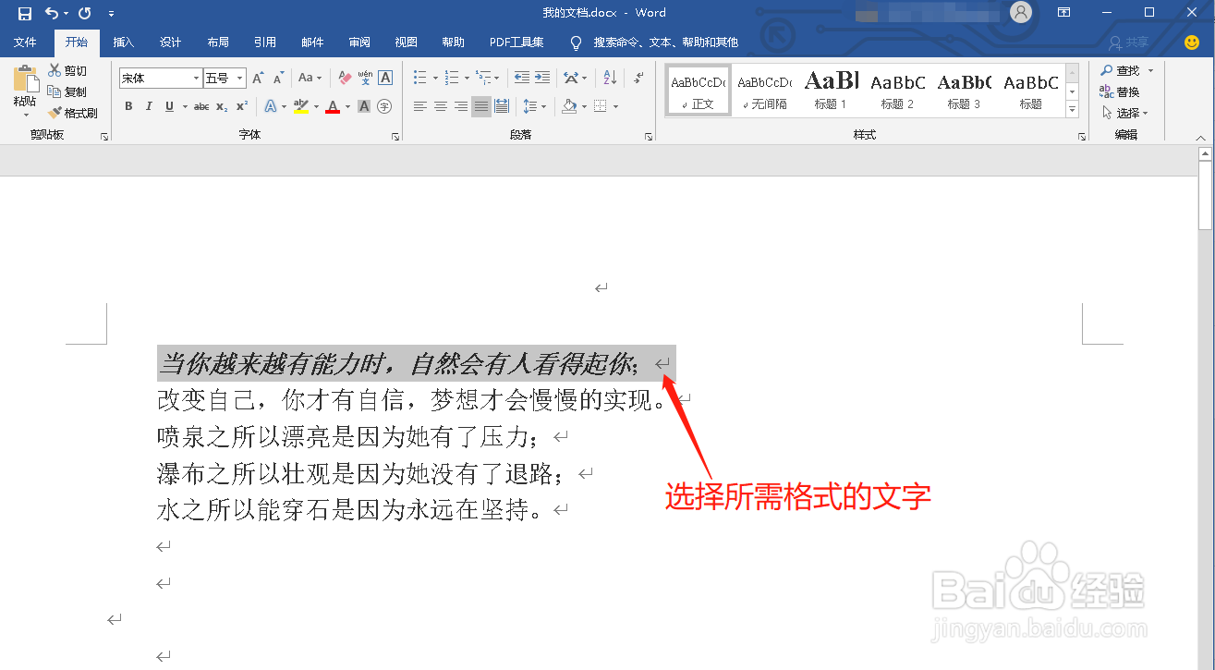Open the bulleted list icon
This screenshot has height=670, width=1215.
click(x=420, y=78)
